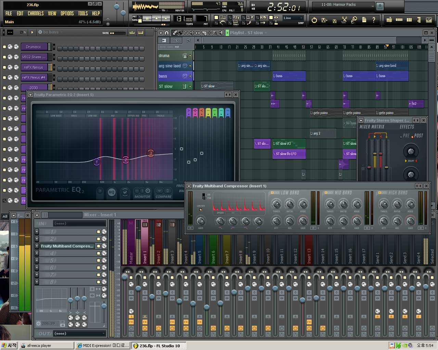Toggle the Fruity Multiband Compressor slot enable LED
The height and width of the screenshot is (350, 438).
99,246
